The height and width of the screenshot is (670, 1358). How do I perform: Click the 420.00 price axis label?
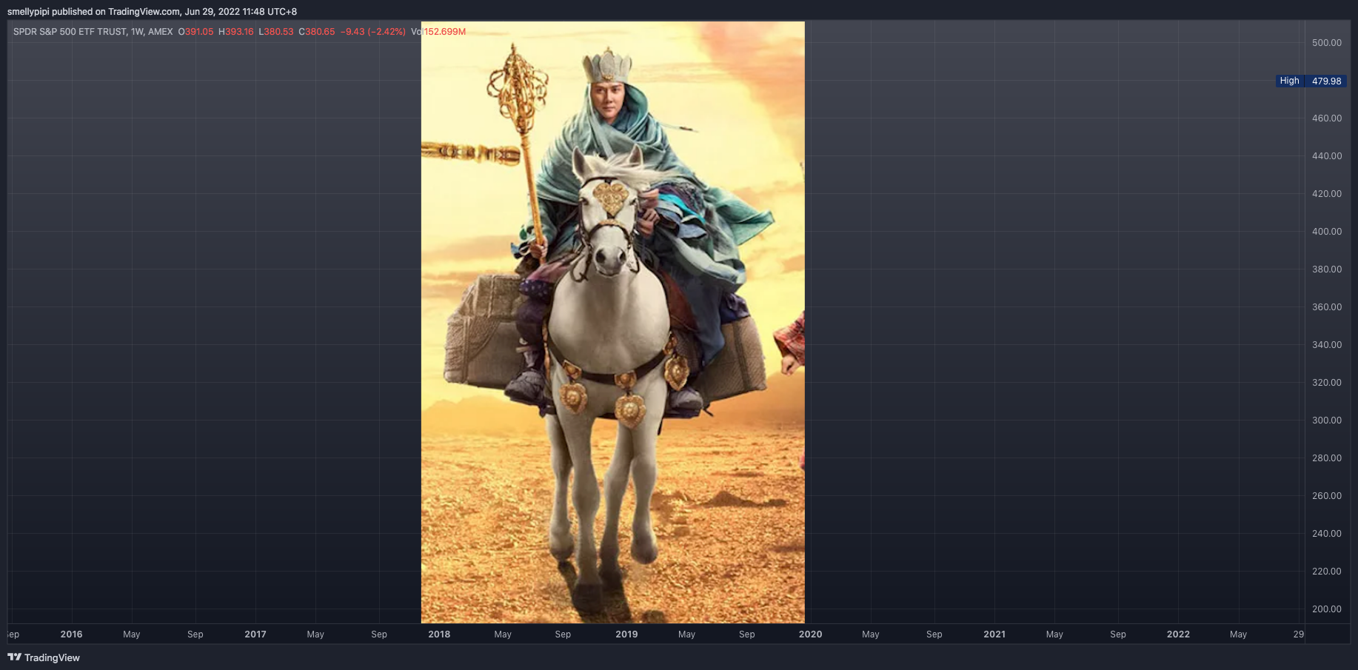[1327, 194]
